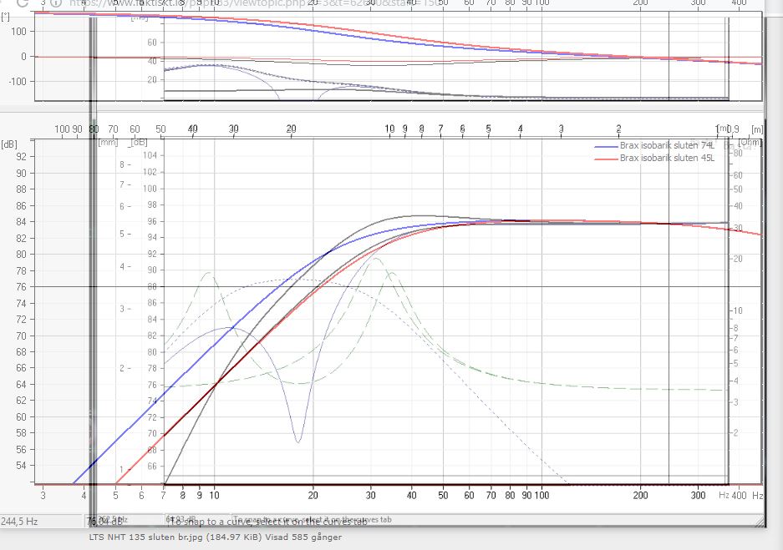Open the site information icon in address bar

(57, 3)
